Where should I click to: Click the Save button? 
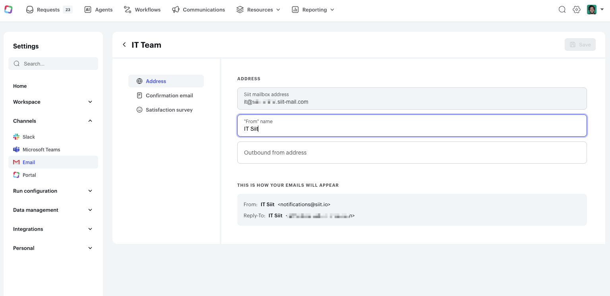pyautogui.click(x=580, y=44)
